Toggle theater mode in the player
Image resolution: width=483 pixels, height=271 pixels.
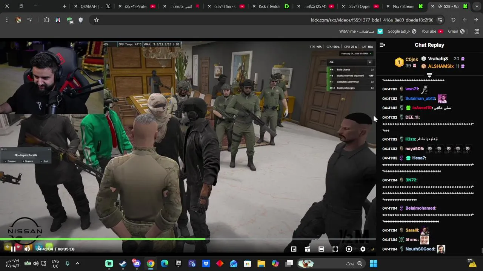tap(321, 249)
